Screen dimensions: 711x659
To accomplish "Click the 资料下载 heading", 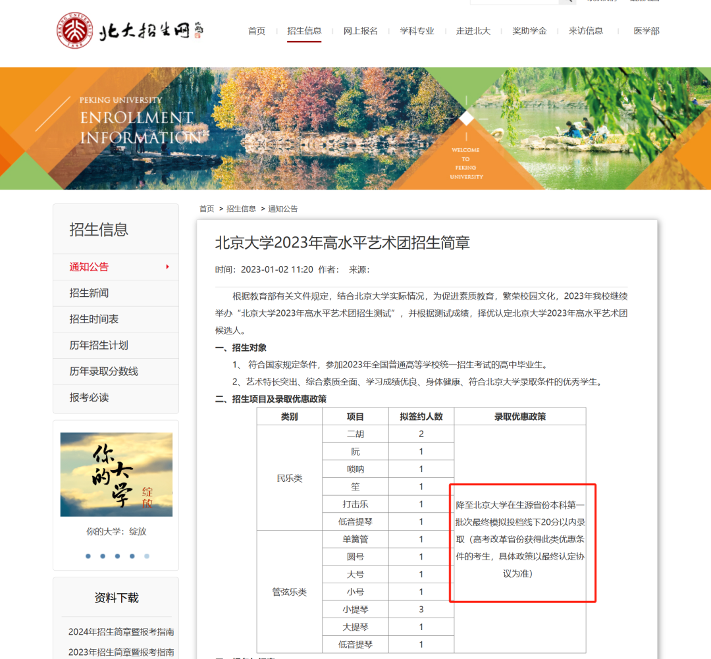I will pos(117,598).
